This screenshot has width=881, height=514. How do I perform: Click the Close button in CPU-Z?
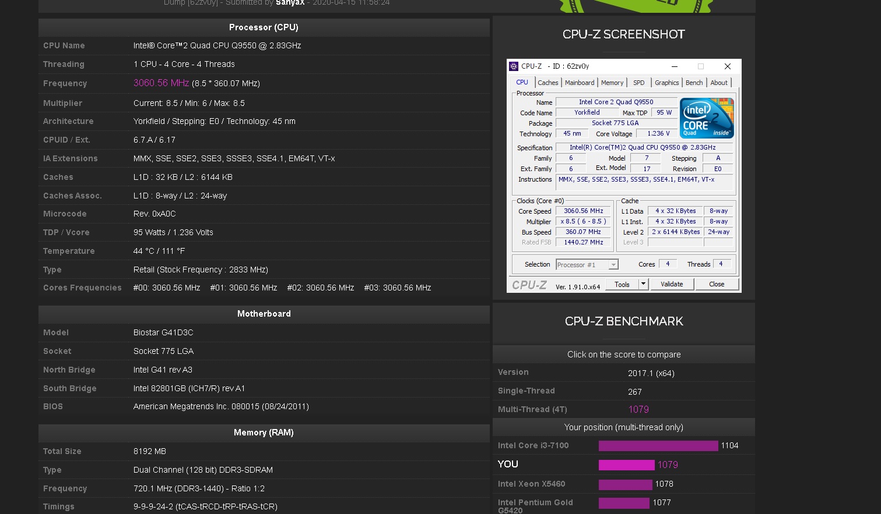(717, 284)
